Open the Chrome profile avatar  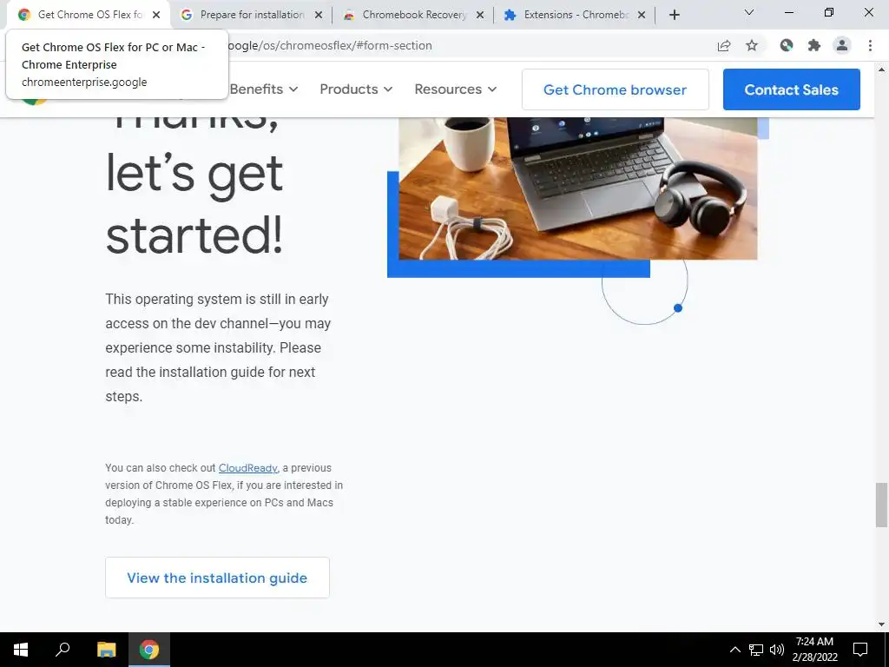tap(842, 45)
